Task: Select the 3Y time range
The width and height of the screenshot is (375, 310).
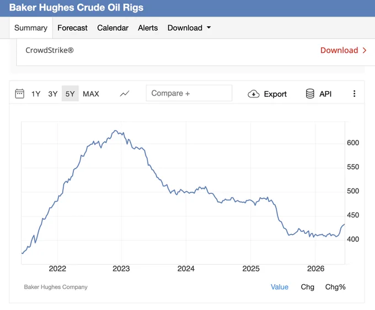Action: [x=53, y=94]
